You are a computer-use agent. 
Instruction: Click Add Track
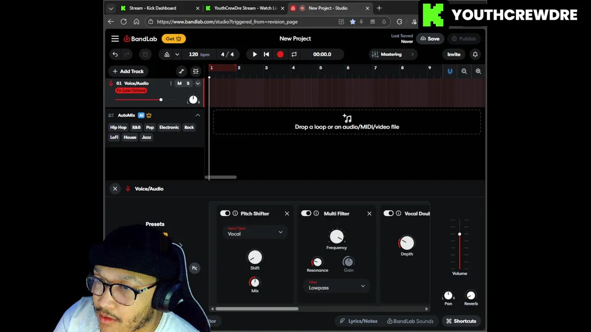128,71
